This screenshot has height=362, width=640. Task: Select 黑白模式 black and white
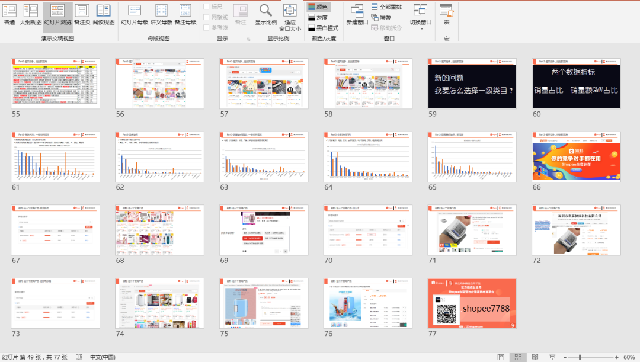pos(324,28)
